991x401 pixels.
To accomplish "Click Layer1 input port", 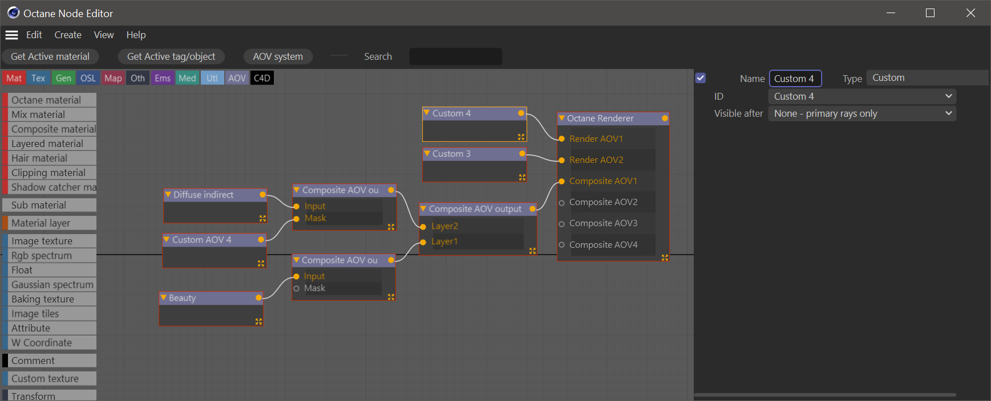I will (423, 242).
